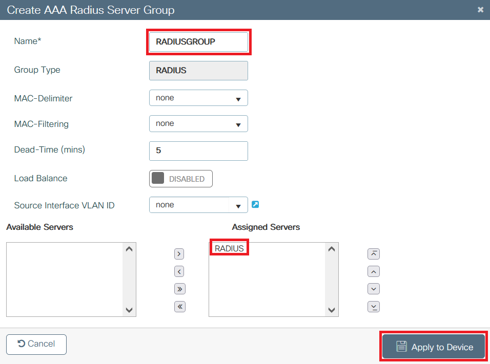Move selected server right with single arrow
490x364 pixels.
point(179,253)
